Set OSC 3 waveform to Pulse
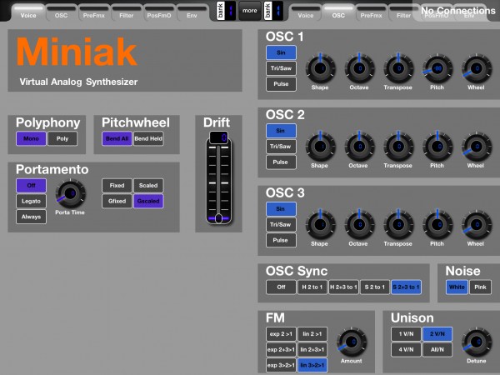This screenshot has height=375, width=500. (281, 240)
